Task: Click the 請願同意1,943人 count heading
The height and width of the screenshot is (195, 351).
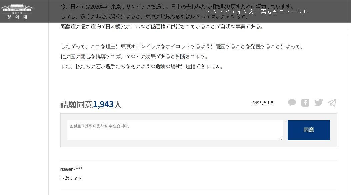Action: pos(91,104)
